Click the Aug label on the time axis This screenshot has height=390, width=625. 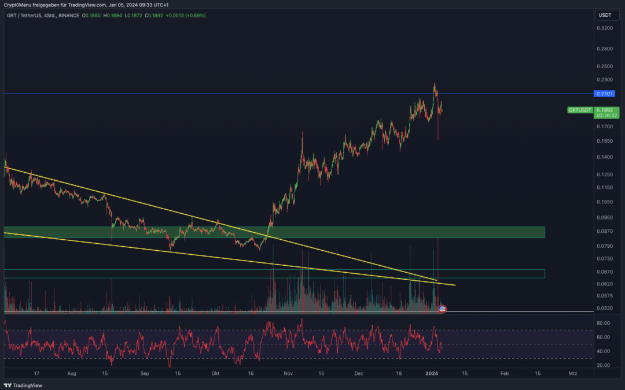[x=72, y=373]
